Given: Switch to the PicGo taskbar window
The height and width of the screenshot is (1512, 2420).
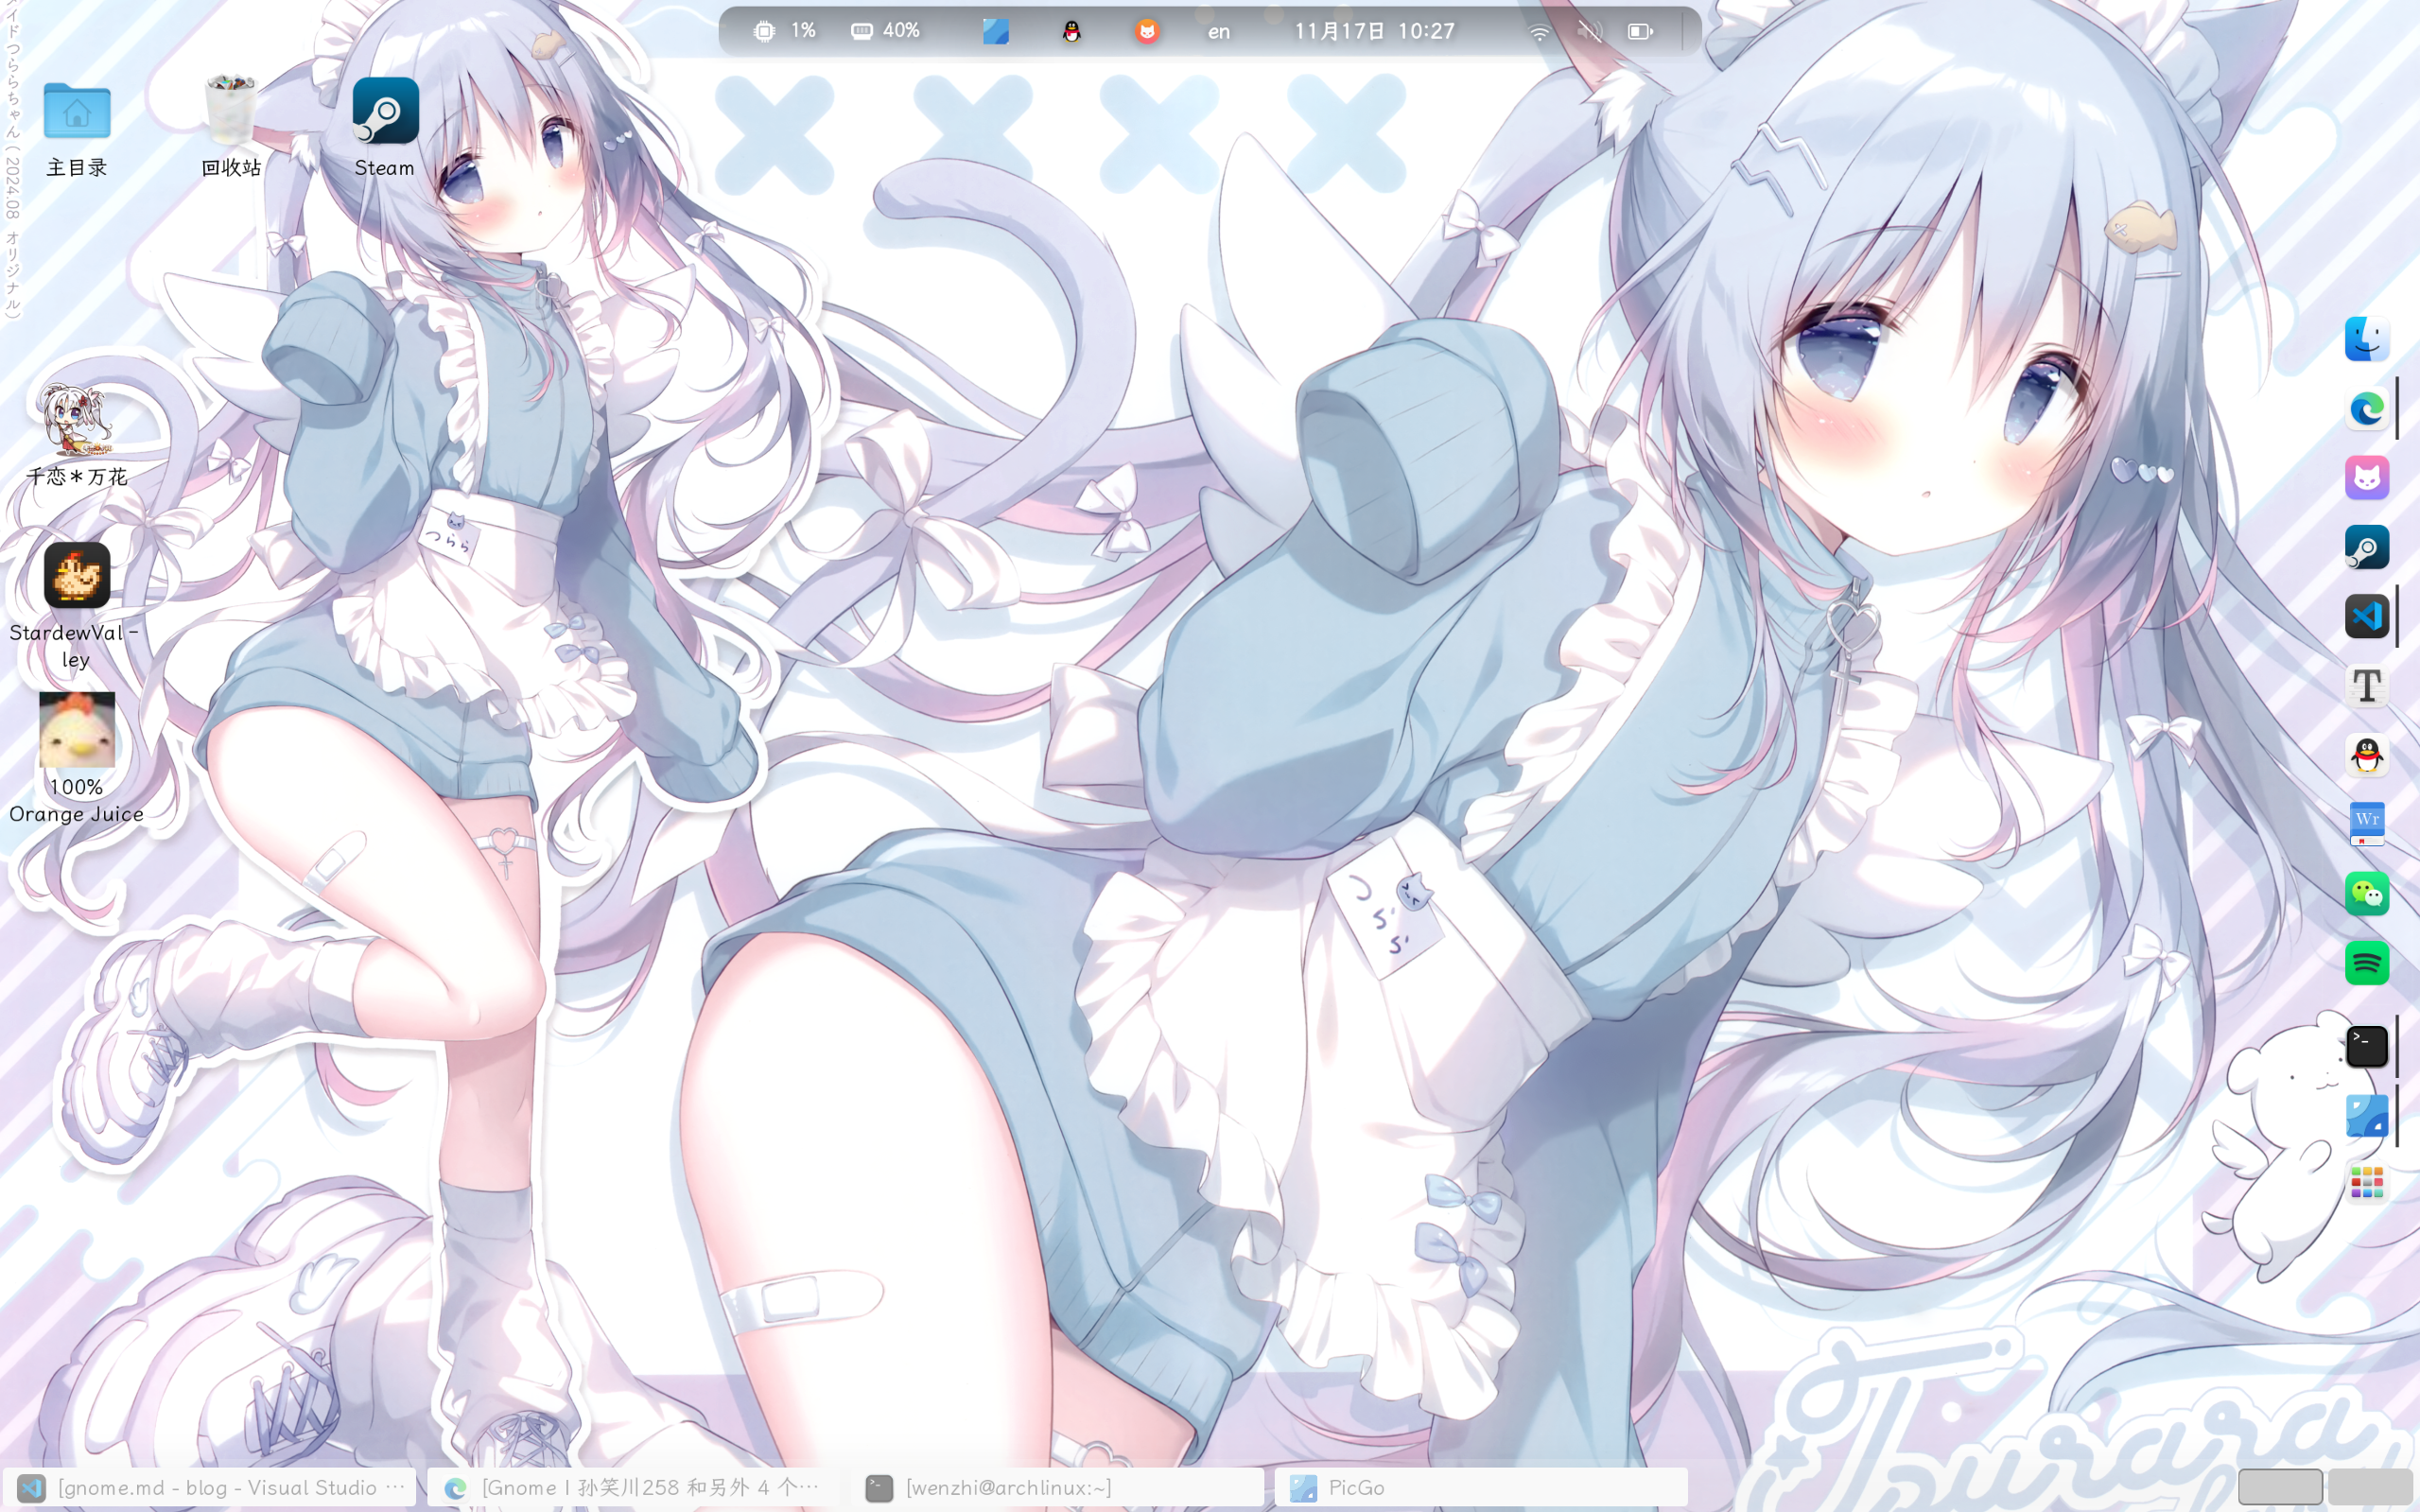Looking at the screenshot, I should (x=1480, y=1488).
